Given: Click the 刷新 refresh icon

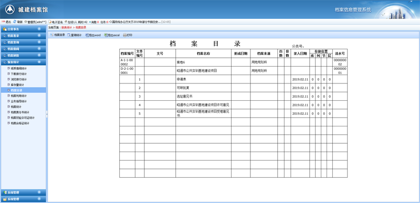Looking at the screenshot, I should coord(15,22).
